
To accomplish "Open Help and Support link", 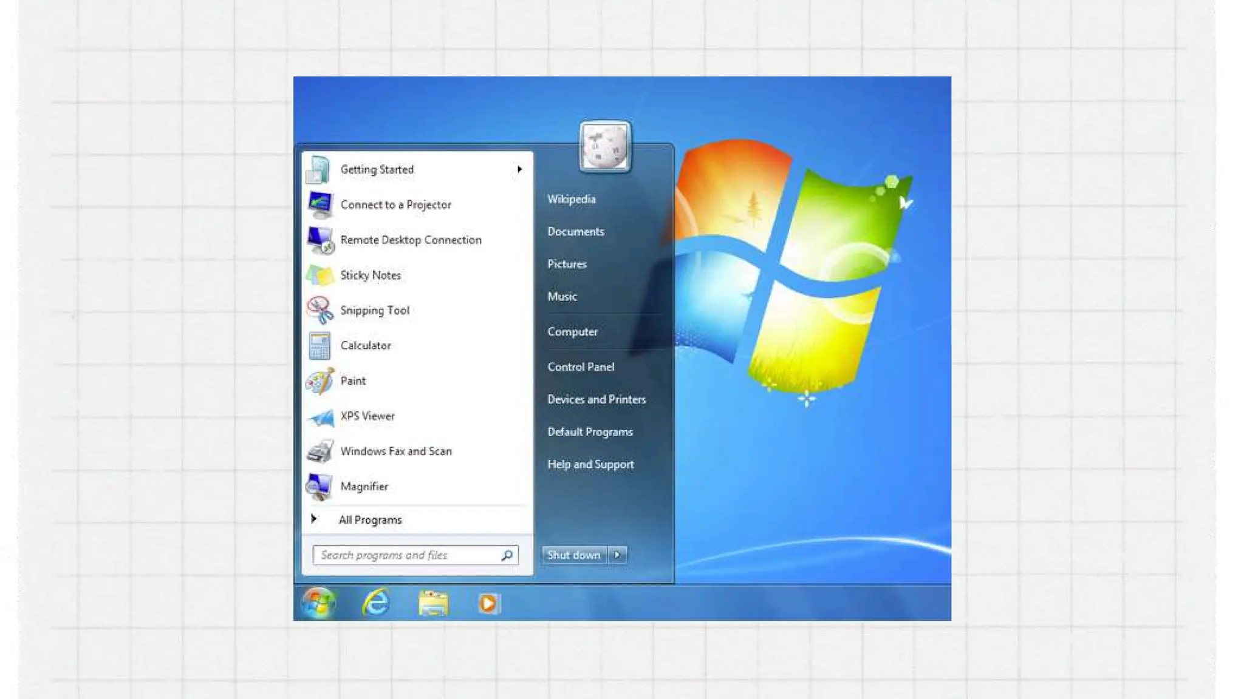I will coord(590,464).
